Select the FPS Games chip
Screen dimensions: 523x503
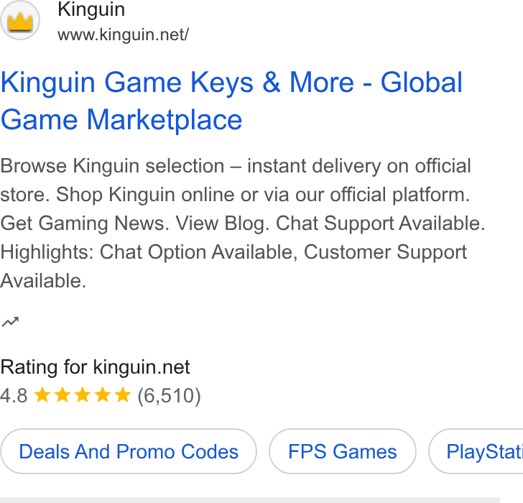point(343,451)
